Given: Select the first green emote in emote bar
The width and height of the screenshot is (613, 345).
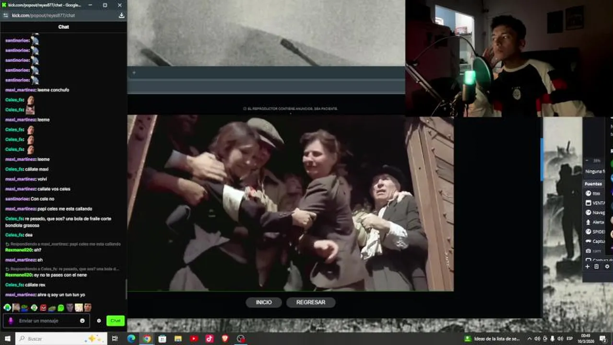Looking at the screenshot, I should (7, 308).
